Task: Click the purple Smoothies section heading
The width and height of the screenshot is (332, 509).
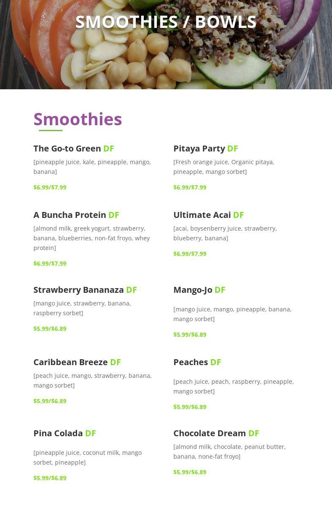Action: pyautogui.click(x=77, y=119)
